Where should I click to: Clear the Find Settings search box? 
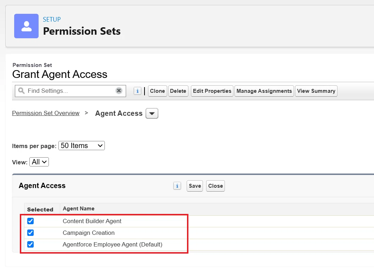pyautogui.click(x=119, y=91)
